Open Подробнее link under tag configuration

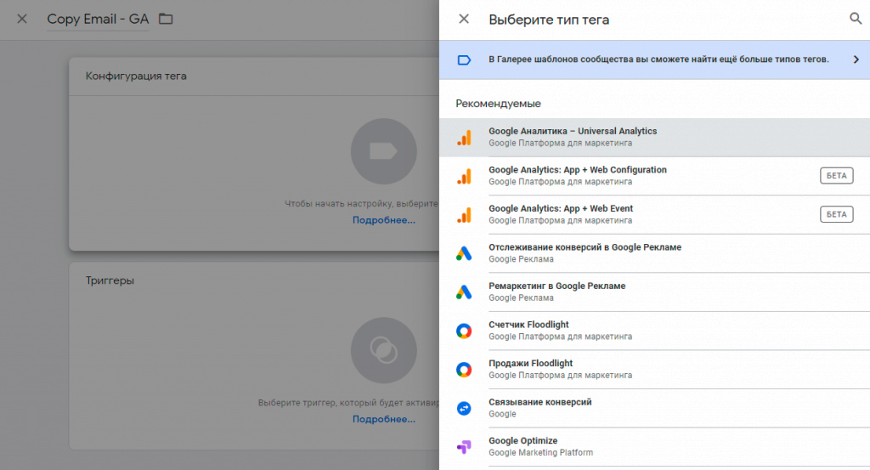pos(384,220)
